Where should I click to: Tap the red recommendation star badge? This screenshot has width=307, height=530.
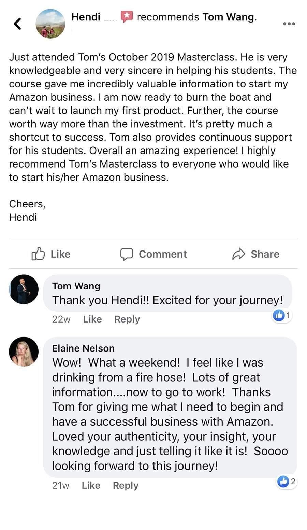click(127, 16)
